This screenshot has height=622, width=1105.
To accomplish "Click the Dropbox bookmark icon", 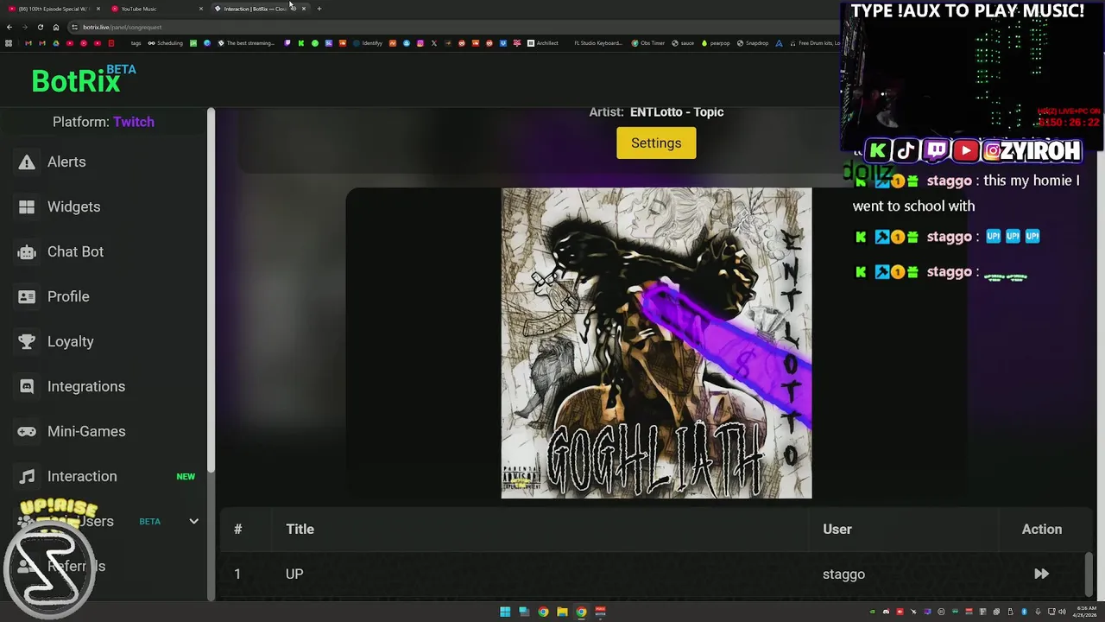I will click(502, 43).
